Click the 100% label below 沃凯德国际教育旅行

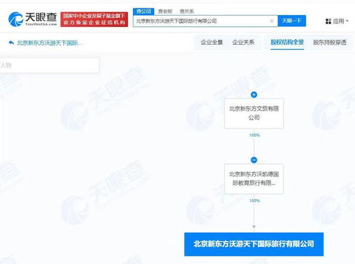pyautogui.click(x=255, y=201)
